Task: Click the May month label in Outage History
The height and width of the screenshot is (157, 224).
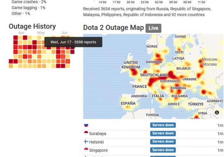Action: [x=41, y=33]
